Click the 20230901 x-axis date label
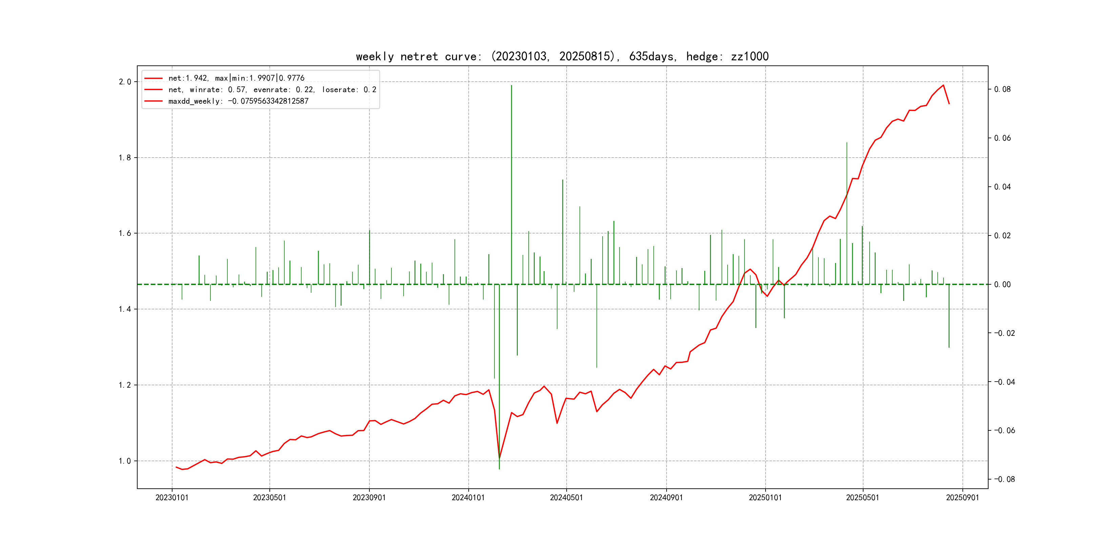This screenshot has height=549, width=1098. click(x=369, y=497)
